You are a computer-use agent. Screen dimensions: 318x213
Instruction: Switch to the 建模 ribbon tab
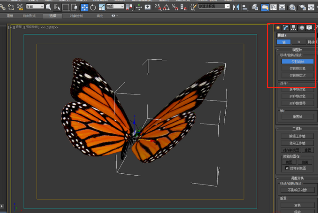point(10,16)
